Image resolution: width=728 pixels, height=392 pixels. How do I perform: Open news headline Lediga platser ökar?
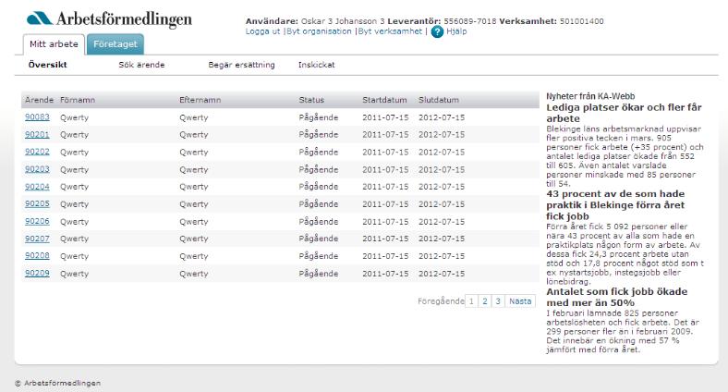624,113
